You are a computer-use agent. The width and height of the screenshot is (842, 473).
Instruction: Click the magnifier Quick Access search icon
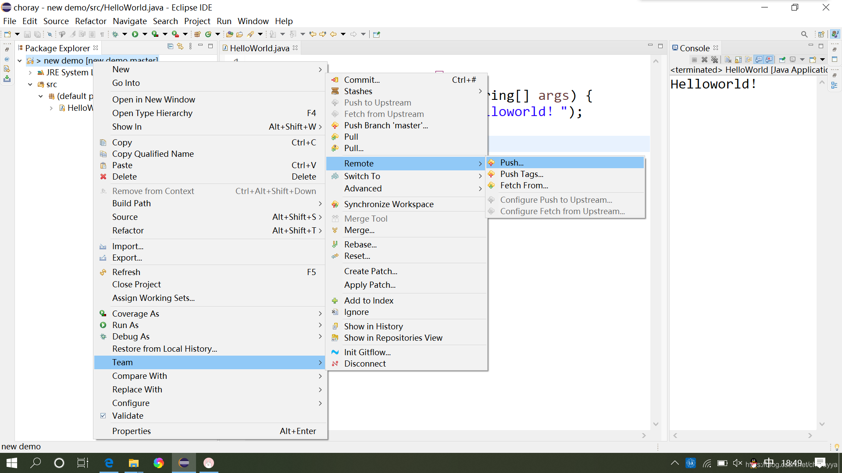[x=804, y=34]
